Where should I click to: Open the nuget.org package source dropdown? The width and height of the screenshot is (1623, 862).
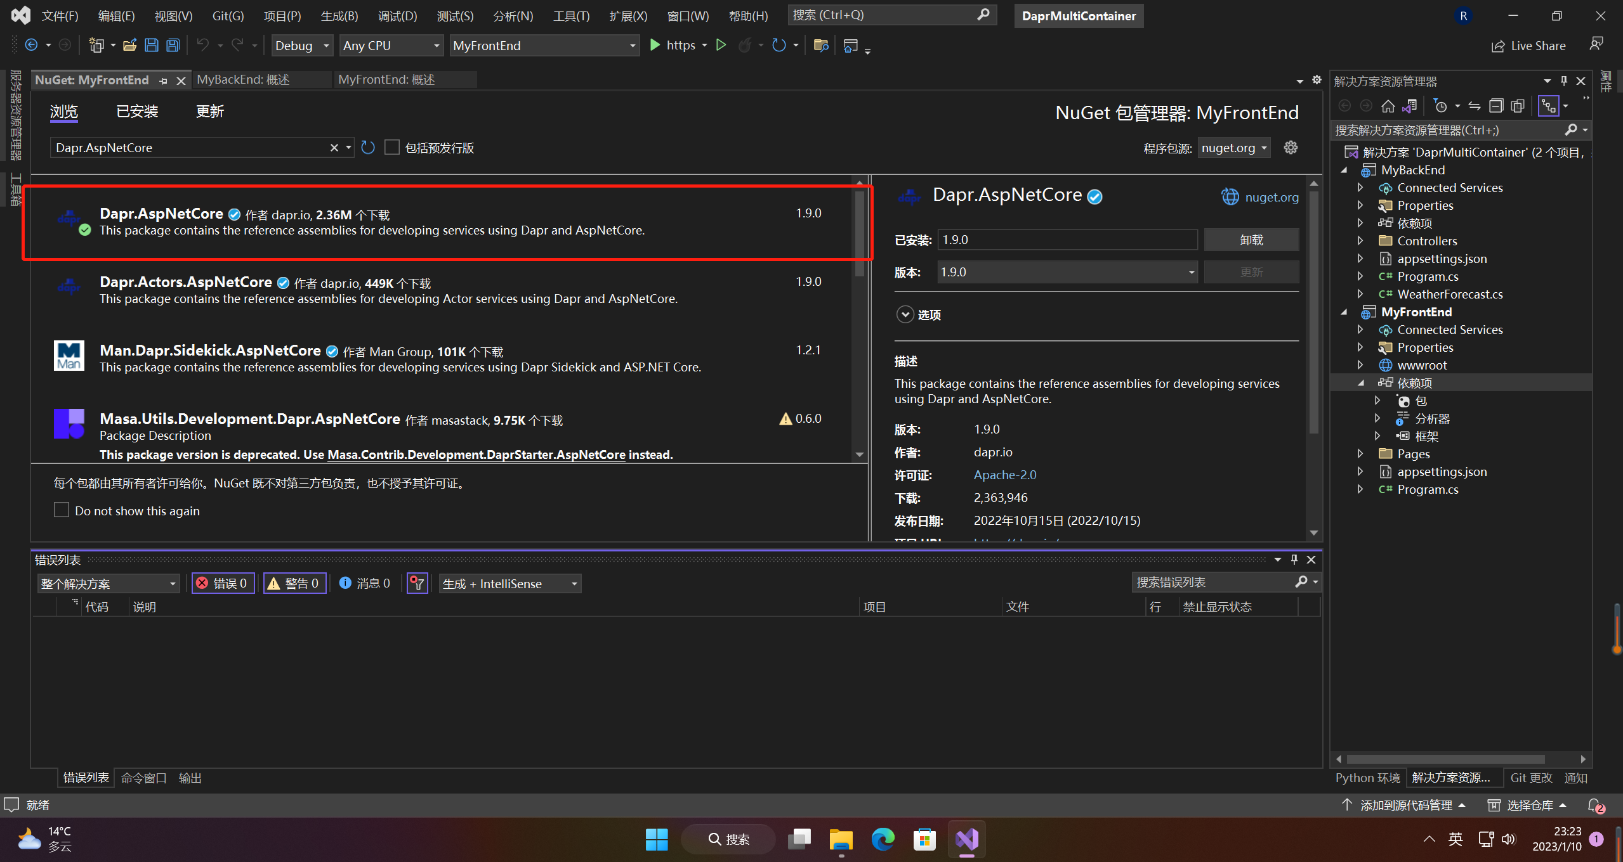click(x=1233, y=148)
